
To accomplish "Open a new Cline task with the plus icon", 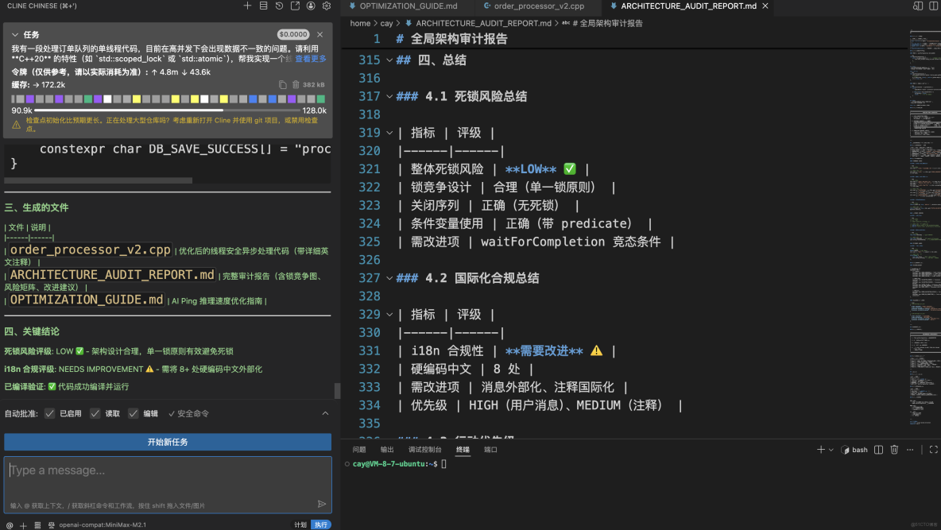I will [x=247, y=6].
